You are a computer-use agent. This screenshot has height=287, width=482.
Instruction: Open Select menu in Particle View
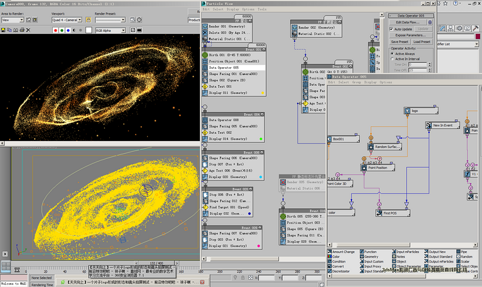(x=218, y=9)
